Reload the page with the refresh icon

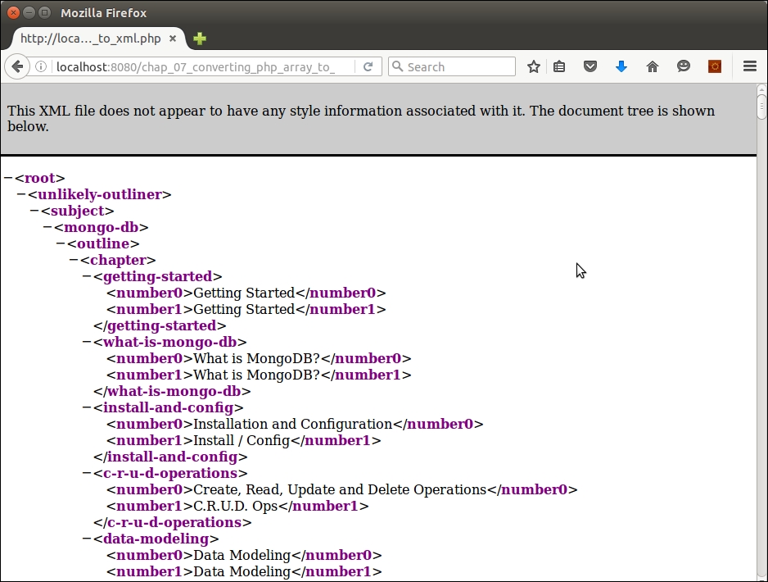point(368,66)
